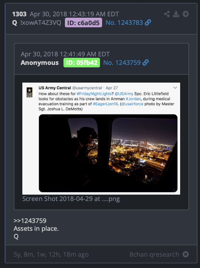
Task: Click the Screen Shot 2018-04-29 filename
Action: (x=71, y=199)
